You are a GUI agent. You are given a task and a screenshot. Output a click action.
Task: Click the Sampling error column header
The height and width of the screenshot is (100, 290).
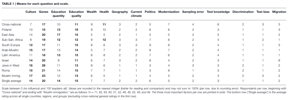tap(193, 12)
